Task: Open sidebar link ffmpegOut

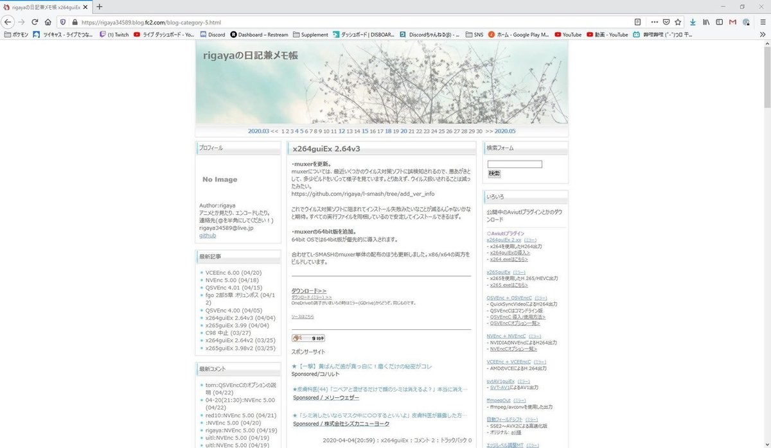Action: (499, 400)
